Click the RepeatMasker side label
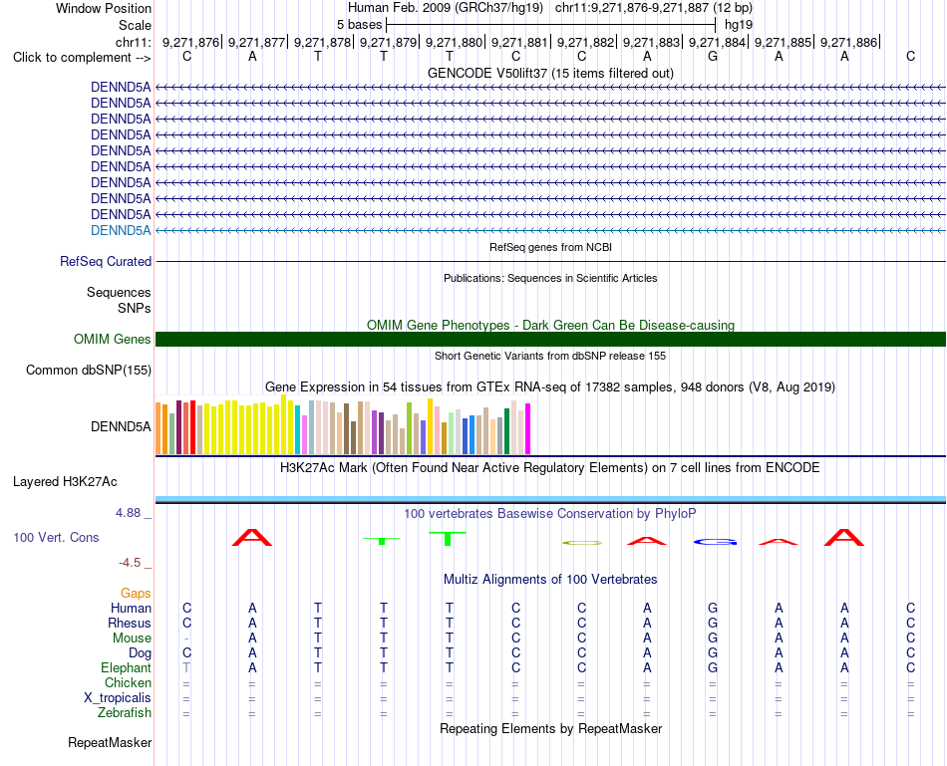This screenshot has height=766, width=947. [x=110, y=742]
